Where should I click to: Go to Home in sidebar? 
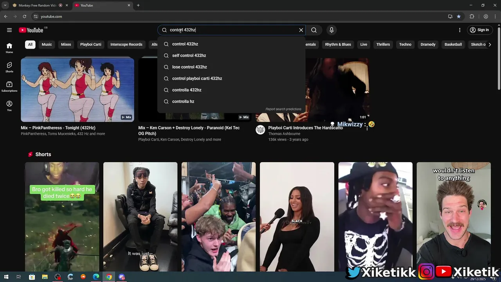tap(9, 48)
